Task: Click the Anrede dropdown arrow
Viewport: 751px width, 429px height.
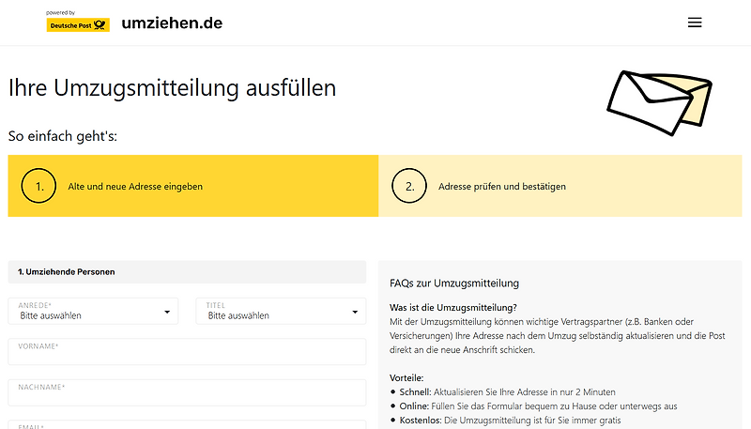Action: 167,312
